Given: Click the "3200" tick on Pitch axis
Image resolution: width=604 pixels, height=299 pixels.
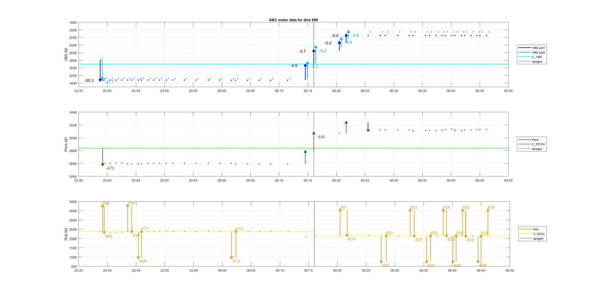Looking at the screenshot, I should (73, 125).
